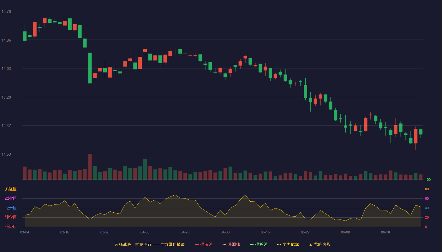Click the 04-30 date label

tap(225, 232)
